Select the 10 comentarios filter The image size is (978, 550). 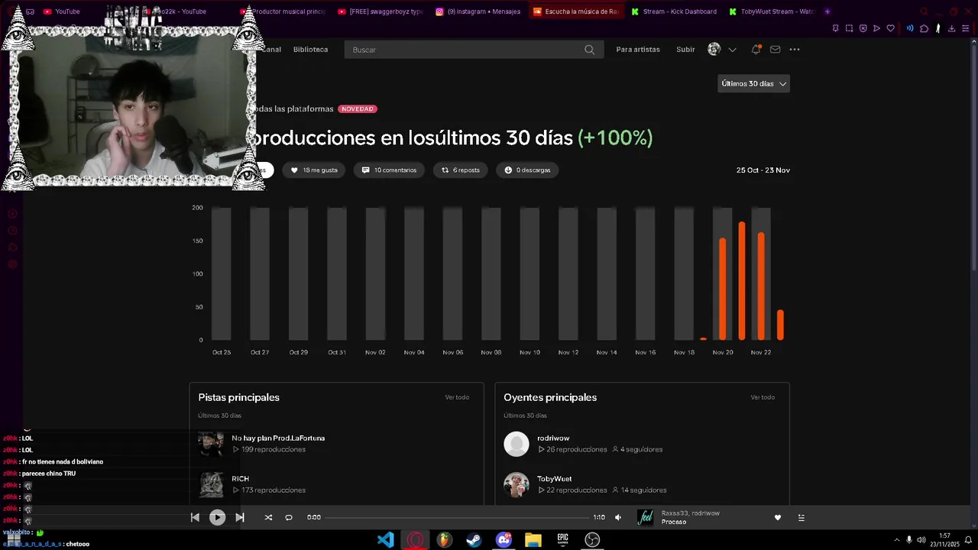click(x=389, y=170)
